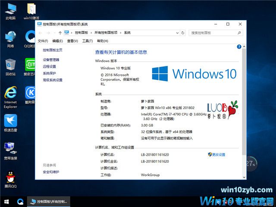Click the control panel taskbar button
Viewport: 276px width, 207px height.
(49, 201)
